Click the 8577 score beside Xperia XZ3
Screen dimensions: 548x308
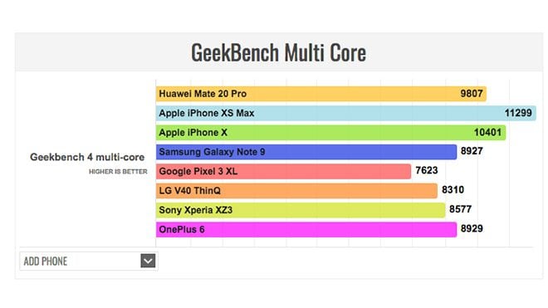460,209
